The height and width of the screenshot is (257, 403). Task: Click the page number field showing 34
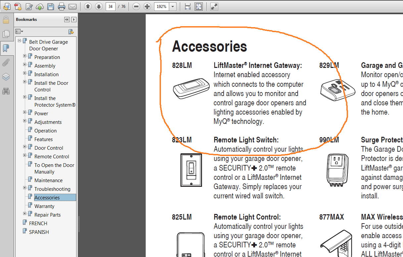coord(110,6)
